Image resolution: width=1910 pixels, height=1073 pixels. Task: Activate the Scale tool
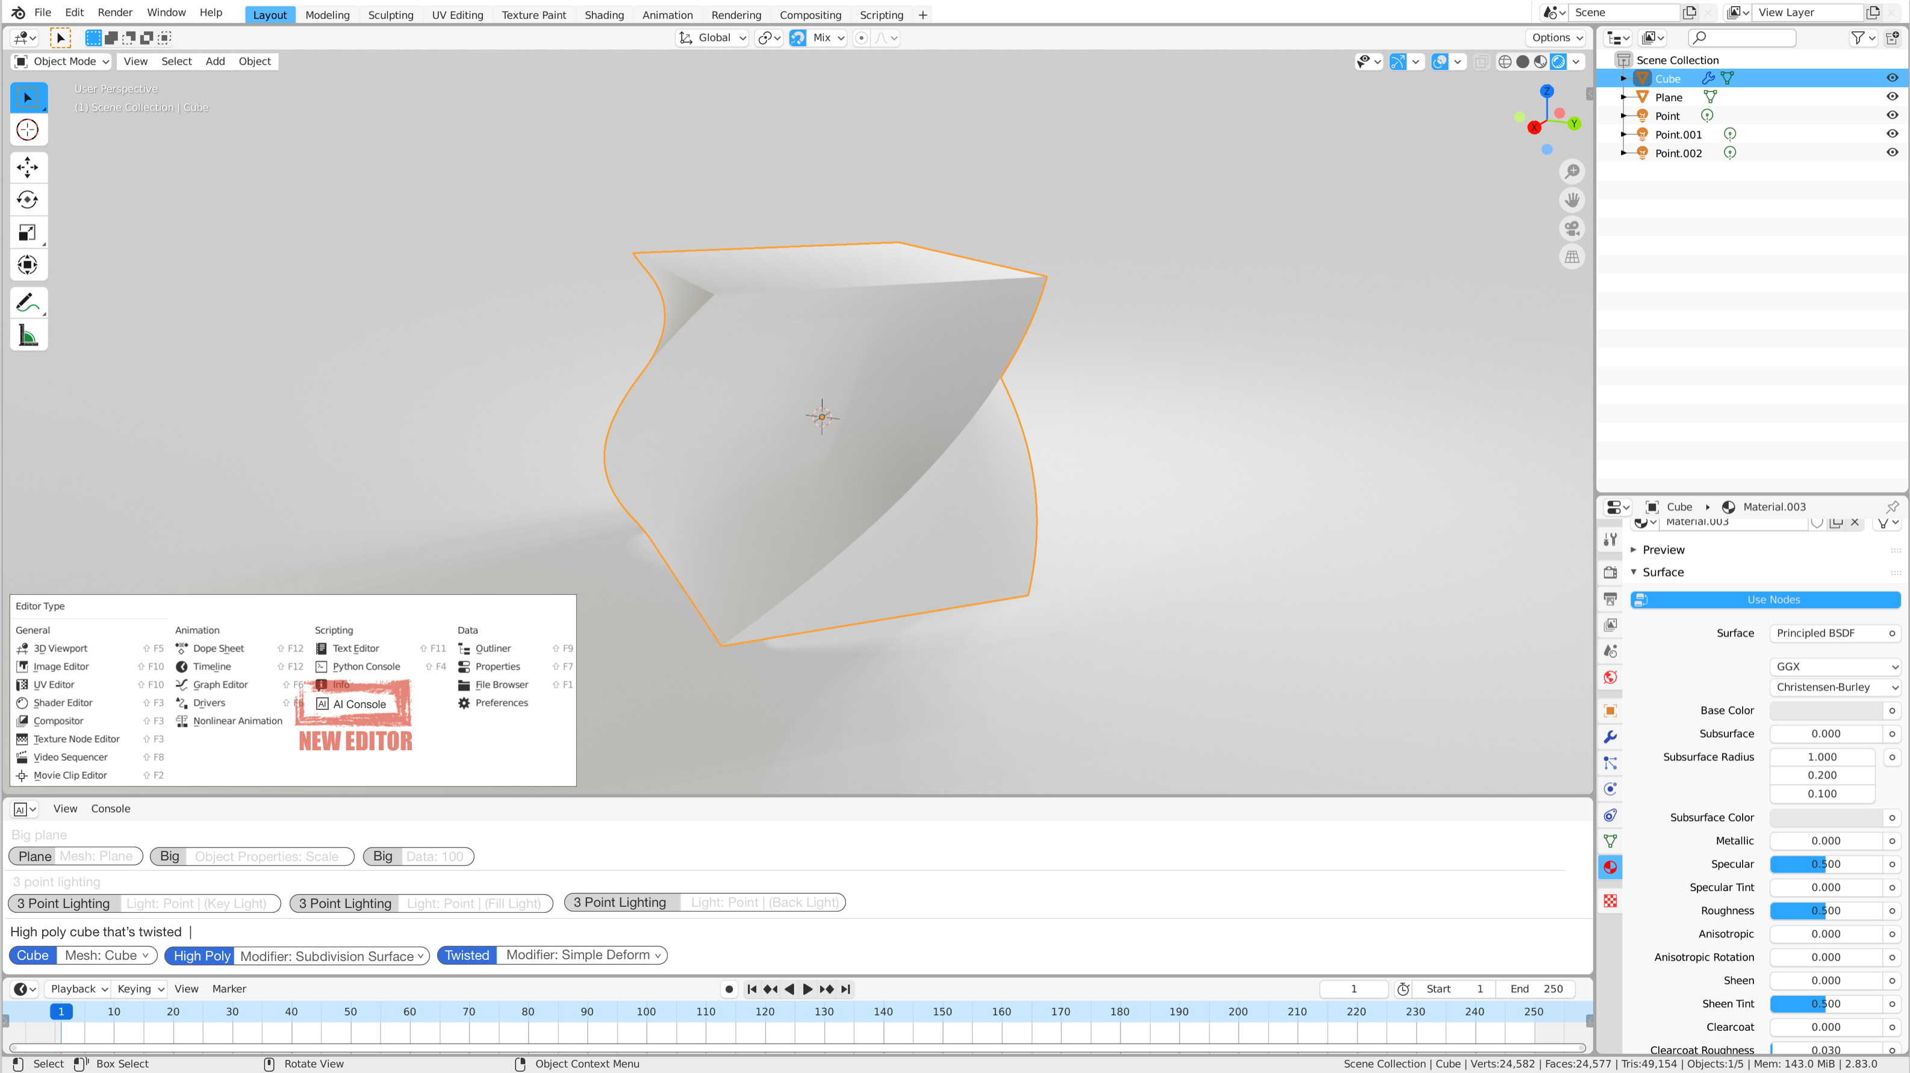click(x=28, y=233)
